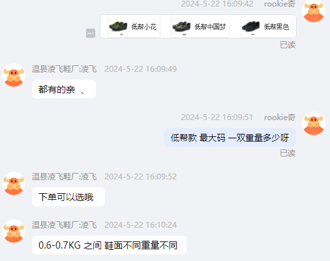Open the 低帮小花 camouflage shoe thumbnail

point(118,26)
